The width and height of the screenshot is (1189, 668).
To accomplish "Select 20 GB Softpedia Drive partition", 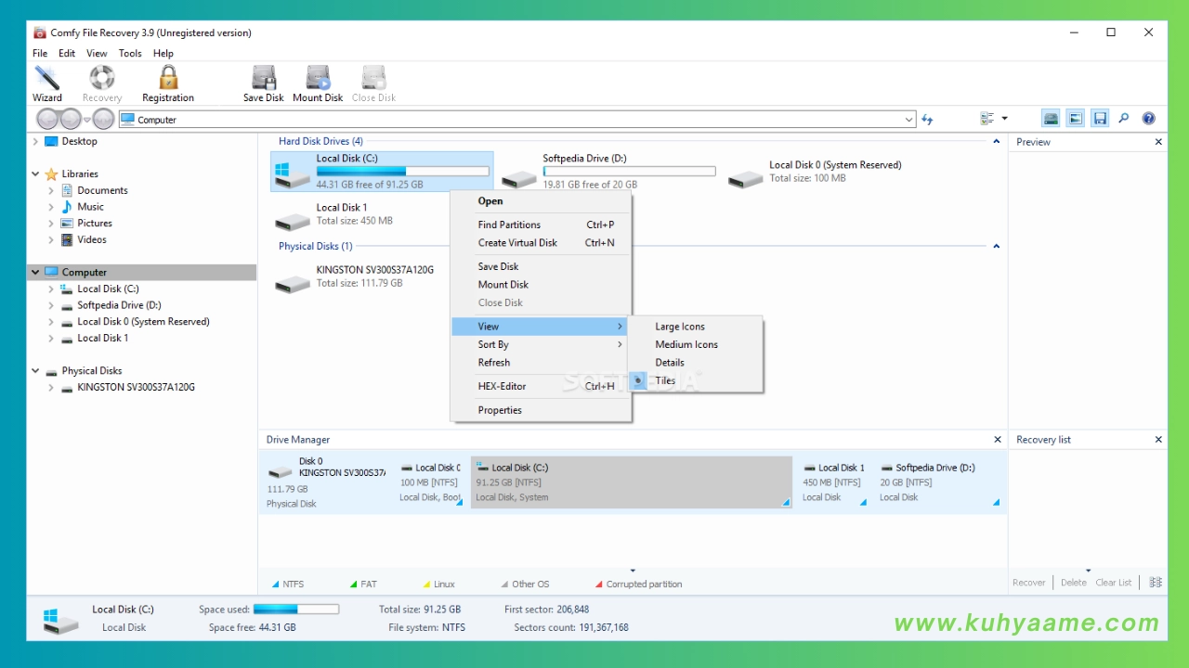I will pyautogui.click(x=939, y=482).
